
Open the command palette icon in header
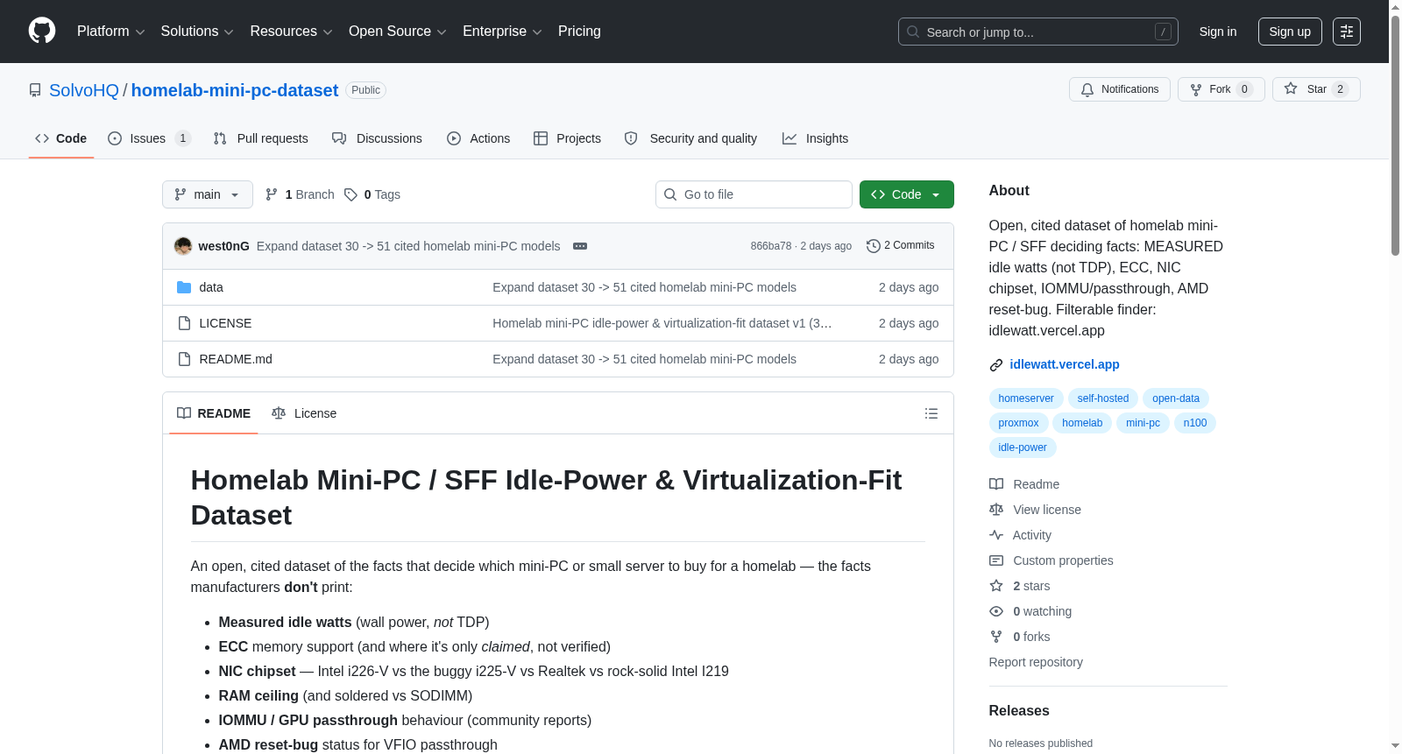click(1347, 32)
